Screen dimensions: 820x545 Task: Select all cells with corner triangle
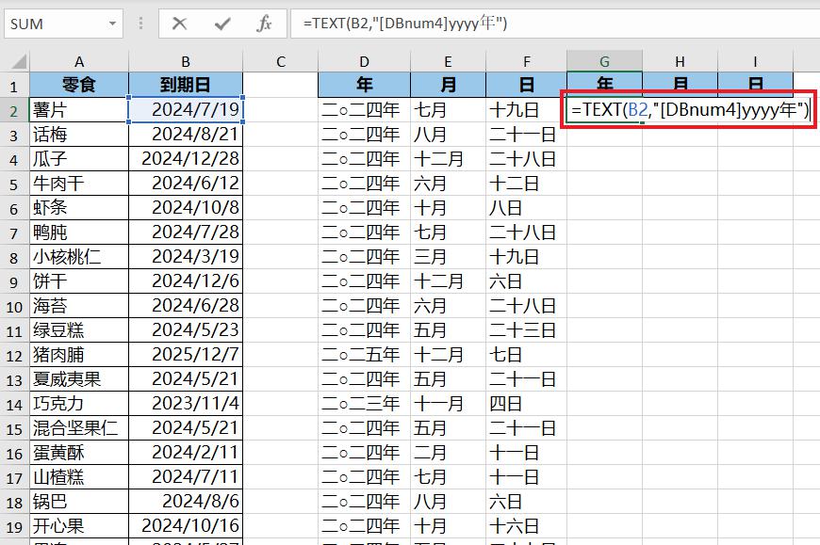pyautogui.click(x=18, y=62)
